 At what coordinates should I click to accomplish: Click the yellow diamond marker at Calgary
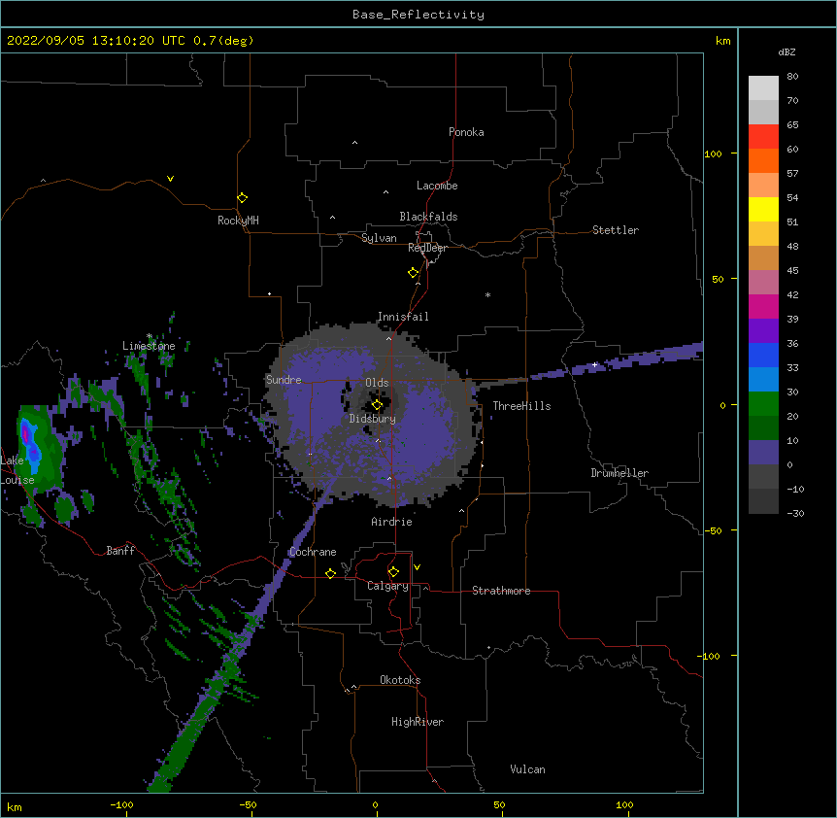pos(393,572)
